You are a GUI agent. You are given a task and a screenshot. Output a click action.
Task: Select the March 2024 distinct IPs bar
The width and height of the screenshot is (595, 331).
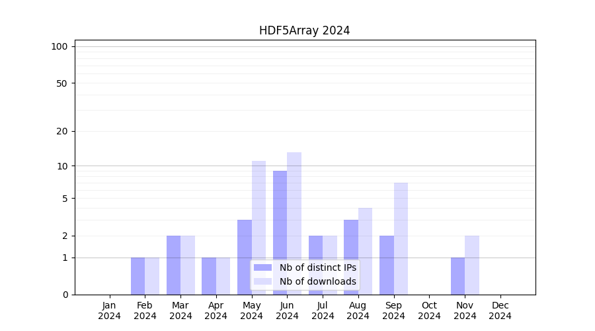pos(173,265)
